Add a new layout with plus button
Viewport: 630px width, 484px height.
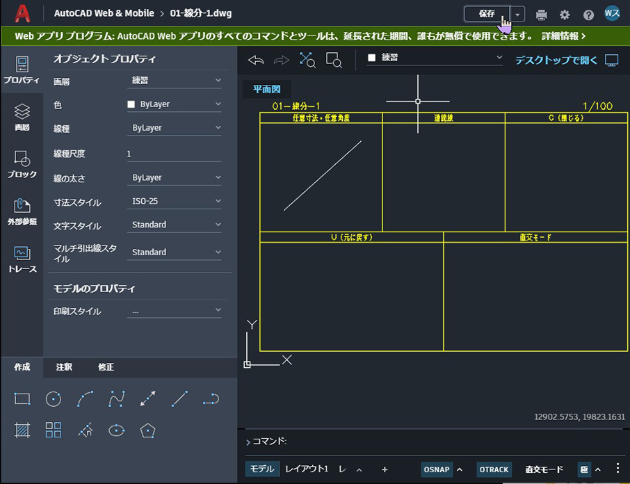pos(385,469)
